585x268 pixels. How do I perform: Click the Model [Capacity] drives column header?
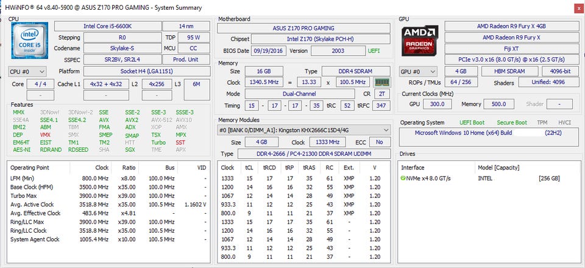click(x=498, y=167)
